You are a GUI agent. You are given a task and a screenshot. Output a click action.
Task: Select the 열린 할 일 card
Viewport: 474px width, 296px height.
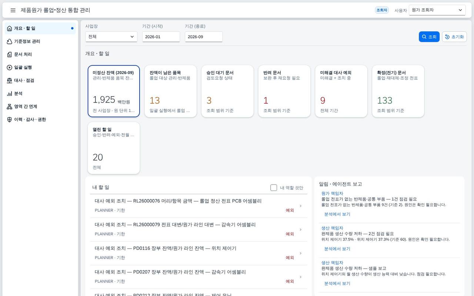[114, 148]
